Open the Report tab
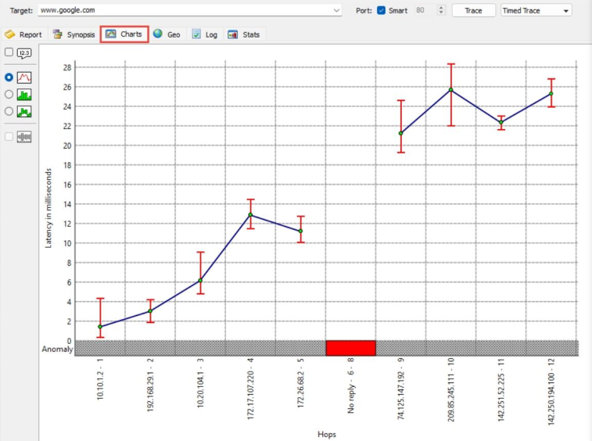Viewport: 592px width, 441px height. (x=23, y=34)
